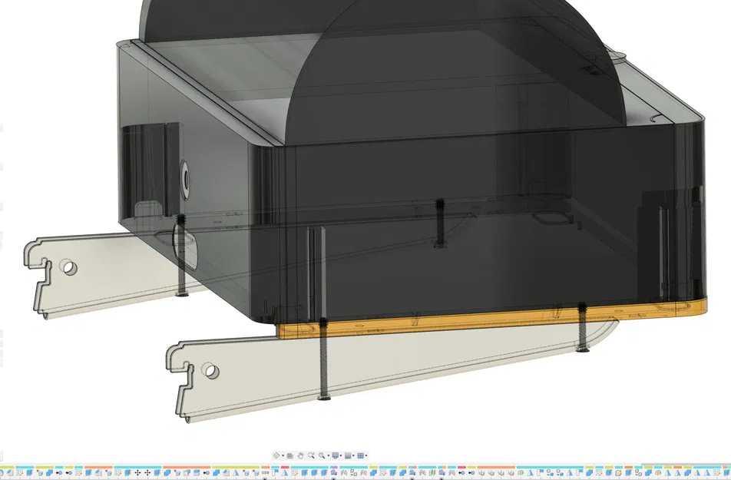Click the Look At tool icon

(290, 455)
